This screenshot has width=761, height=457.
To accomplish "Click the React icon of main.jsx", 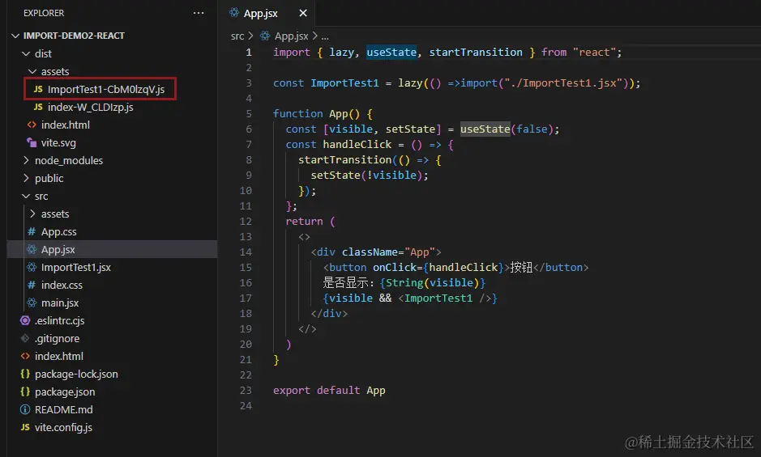I will pyautogui.click(x=32, y=303).
